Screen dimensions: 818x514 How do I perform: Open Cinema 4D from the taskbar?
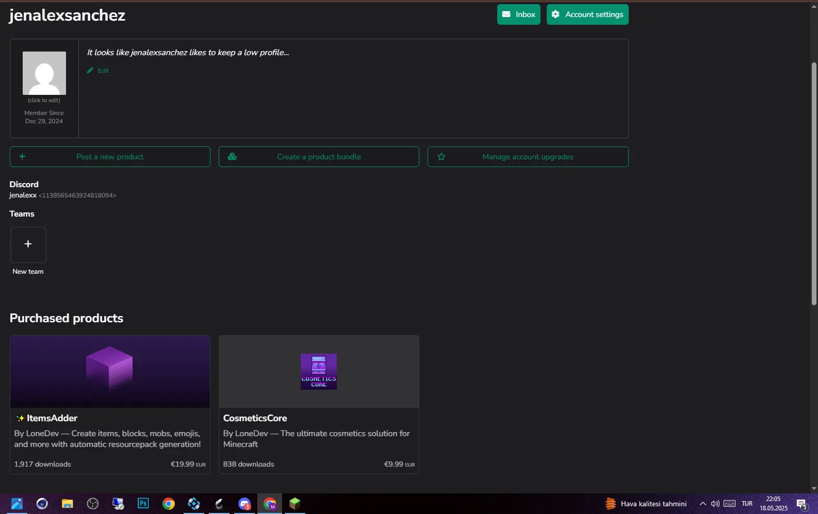point(42,504)
